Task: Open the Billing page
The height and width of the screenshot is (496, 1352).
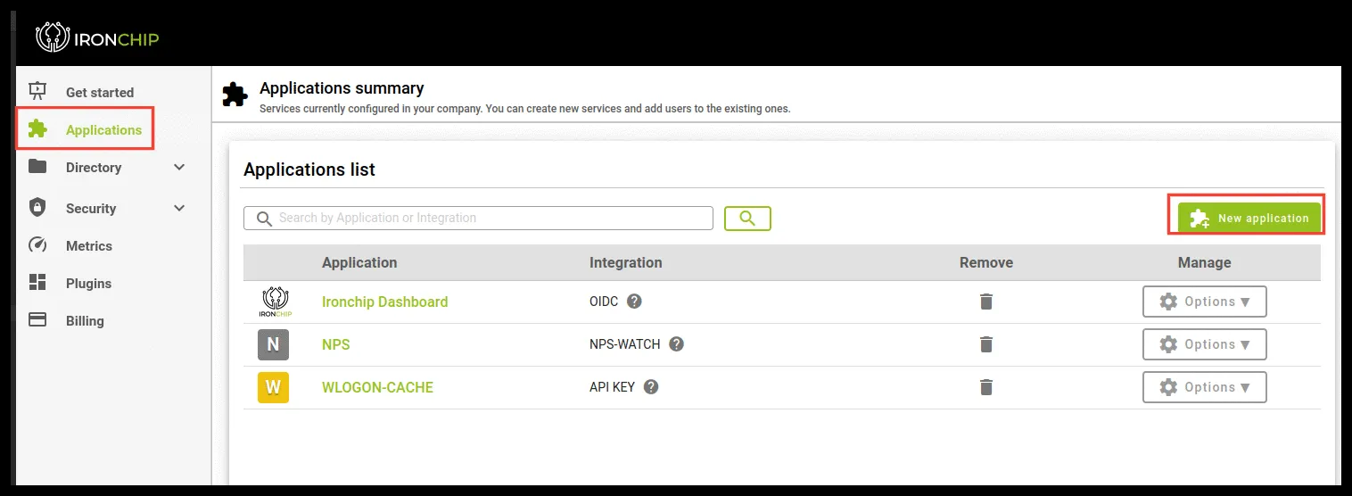Action: click(85, 320)
